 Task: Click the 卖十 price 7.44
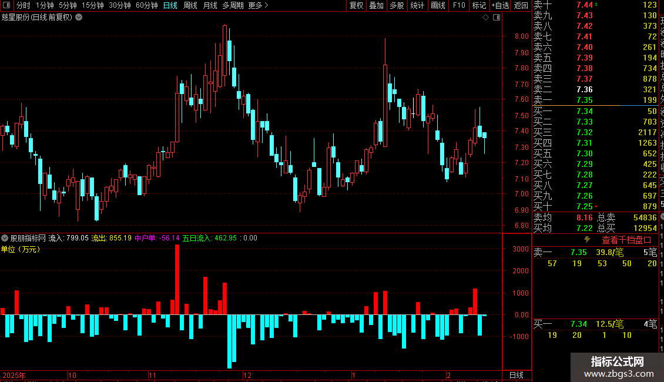point(585,5)
